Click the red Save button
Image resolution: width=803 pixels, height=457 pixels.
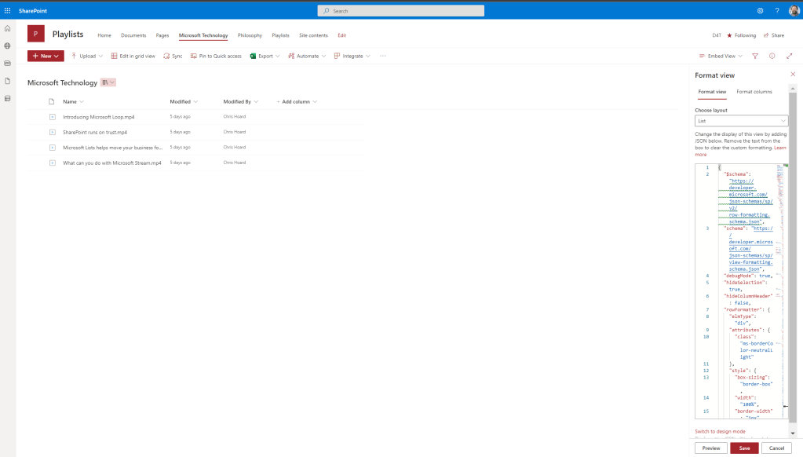click(x=744, y=448)
